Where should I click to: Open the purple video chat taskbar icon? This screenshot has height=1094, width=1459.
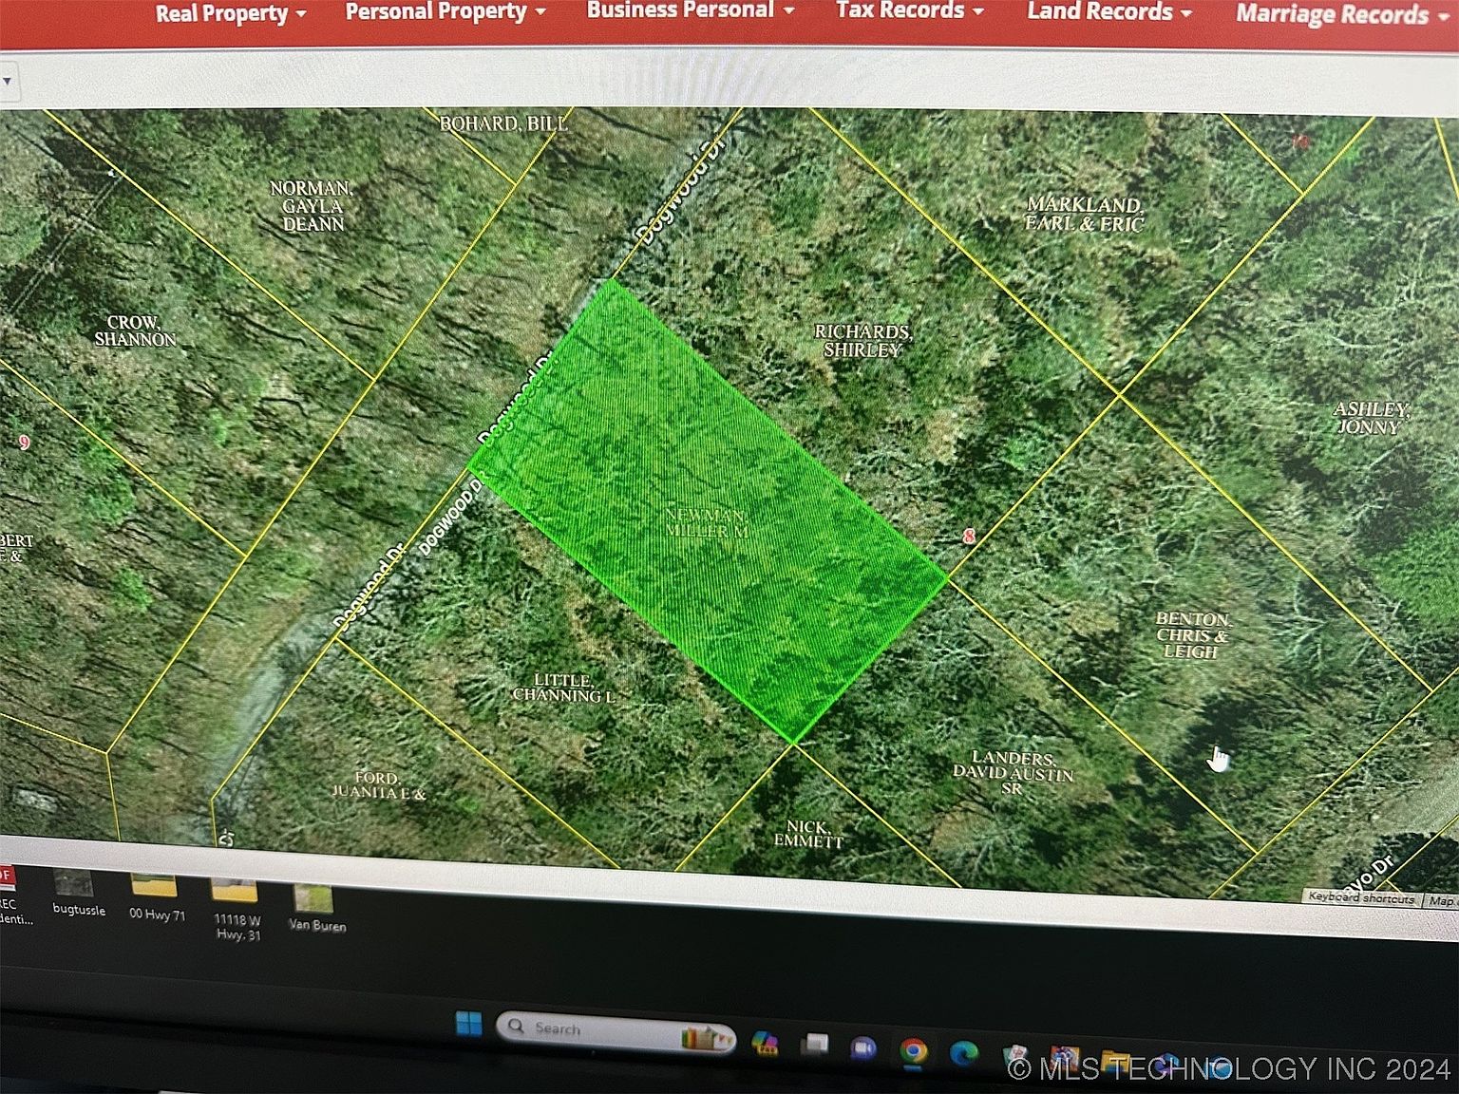(863, 1047)
